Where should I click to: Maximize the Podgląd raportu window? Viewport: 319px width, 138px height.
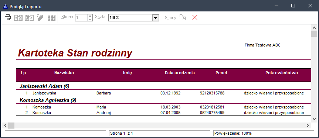tap(293, 6)
